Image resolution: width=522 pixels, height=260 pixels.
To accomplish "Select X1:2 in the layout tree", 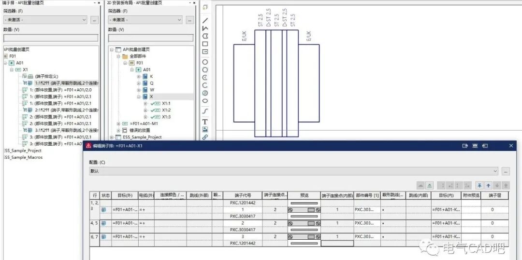I will tap(166, 110).
